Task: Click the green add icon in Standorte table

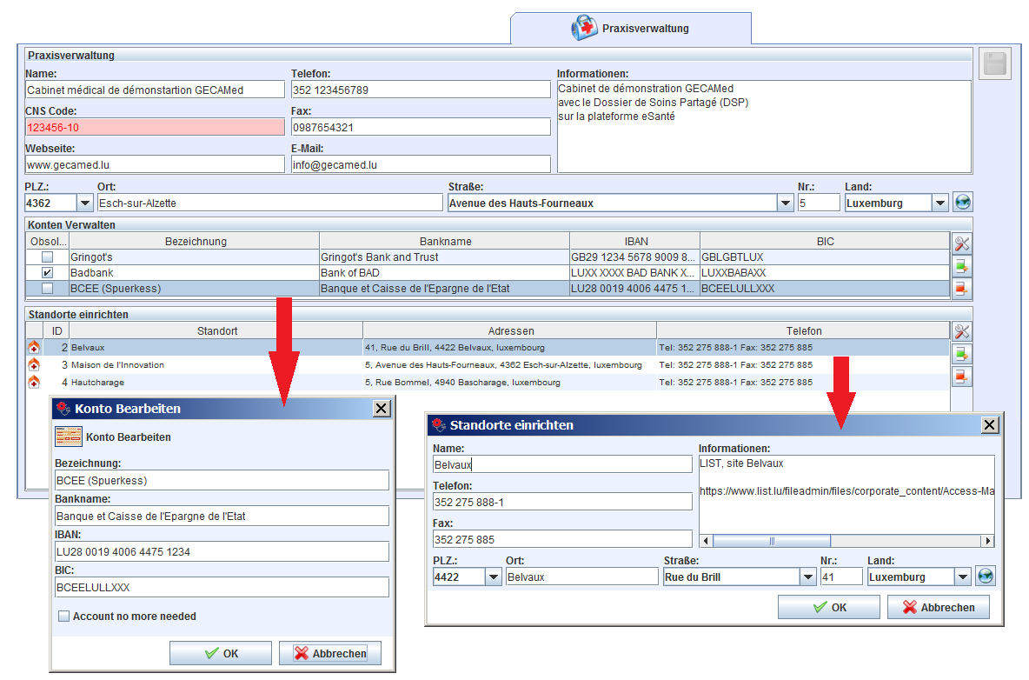Action: click(961, 354)
